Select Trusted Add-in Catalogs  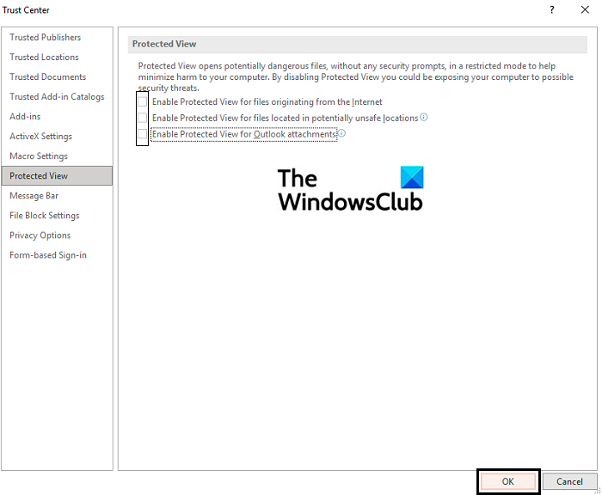(x=57, y=97)
